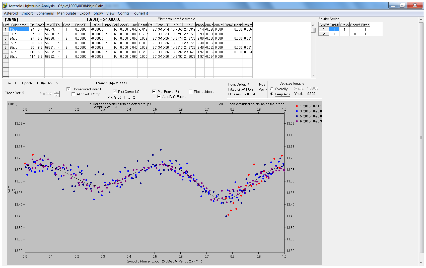Toggle Plot Fourier Fit checkbox
This screenshot has width=426, height=268.
154,92
